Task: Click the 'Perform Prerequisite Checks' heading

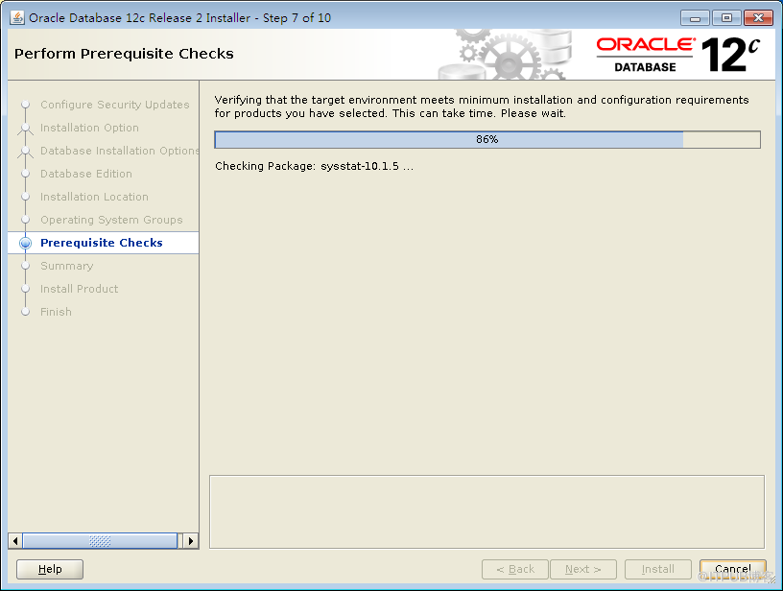Action: [x=124, y=54]
